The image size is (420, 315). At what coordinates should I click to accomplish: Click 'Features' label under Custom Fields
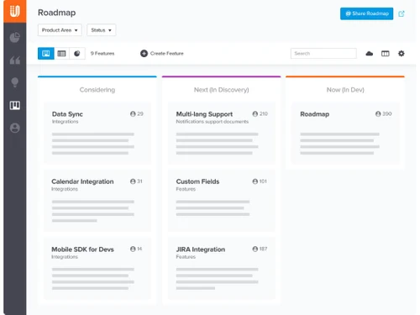186,189
